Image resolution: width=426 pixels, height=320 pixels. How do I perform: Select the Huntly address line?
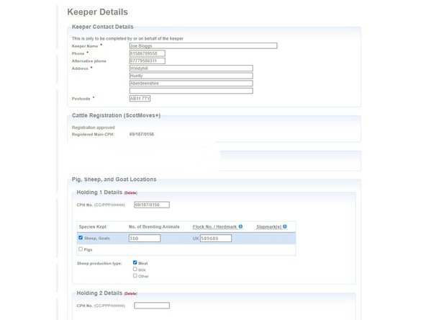tap(191, 76)
